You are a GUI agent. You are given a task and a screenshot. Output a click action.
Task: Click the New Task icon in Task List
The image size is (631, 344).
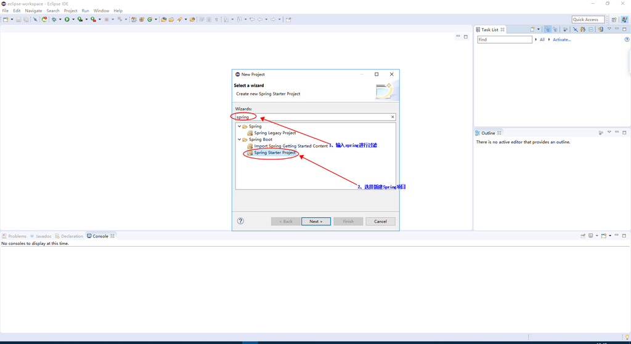[x=533, y=30]
